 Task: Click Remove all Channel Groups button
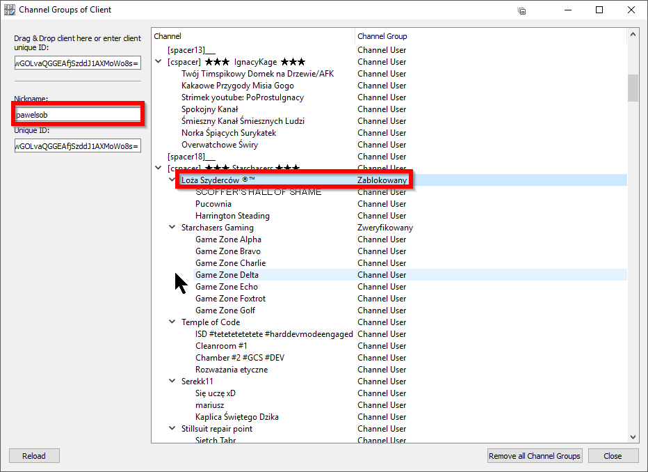pos(534,456)
